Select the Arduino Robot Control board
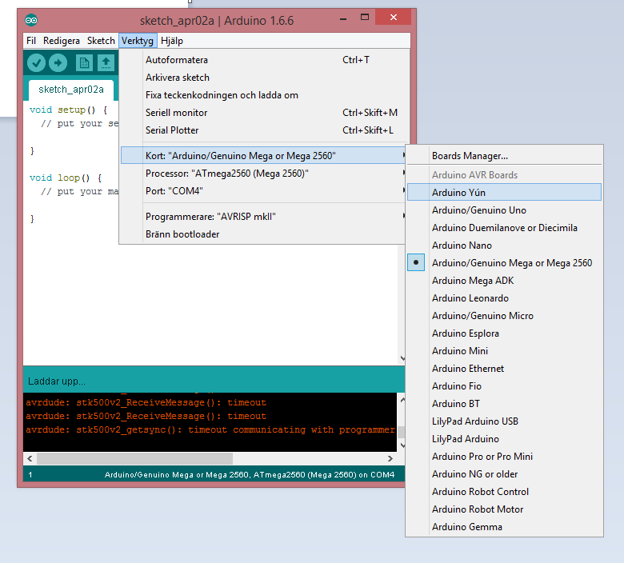 pyautogui.click(x=504, y=491)
